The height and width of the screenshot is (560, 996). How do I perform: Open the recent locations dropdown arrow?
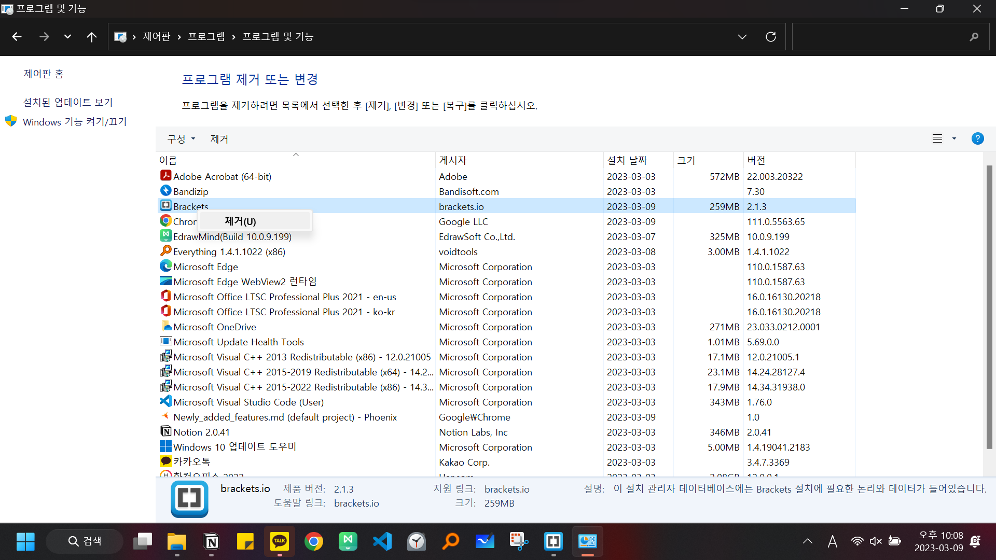(67, 37)
